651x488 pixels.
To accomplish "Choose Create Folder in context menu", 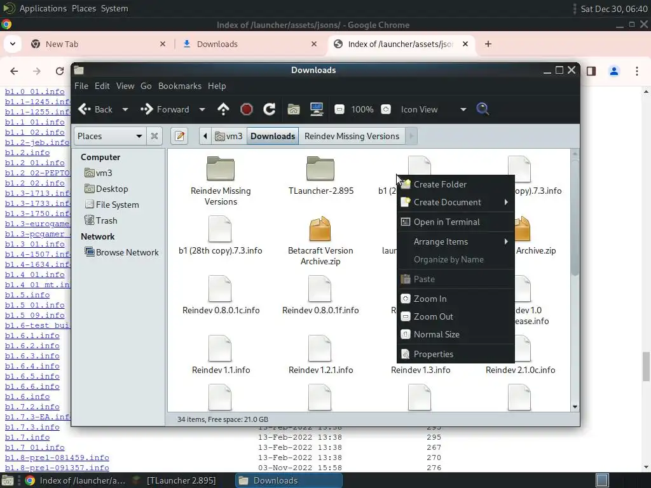I will click(x=455, y=184).
